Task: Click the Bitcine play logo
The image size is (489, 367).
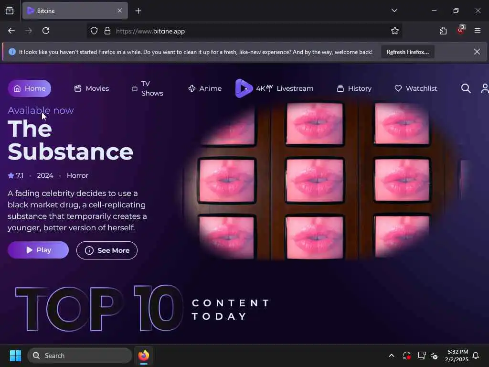Action: pyautogui.click(x=244, y=88)
